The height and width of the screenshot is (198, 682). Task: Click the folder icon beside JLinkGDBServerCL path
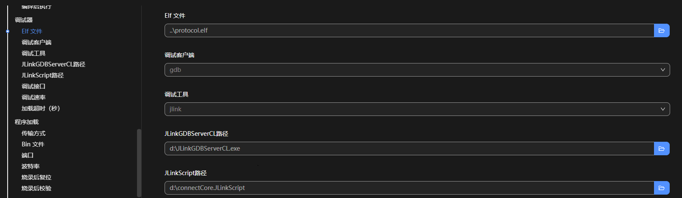coord(661,148)
